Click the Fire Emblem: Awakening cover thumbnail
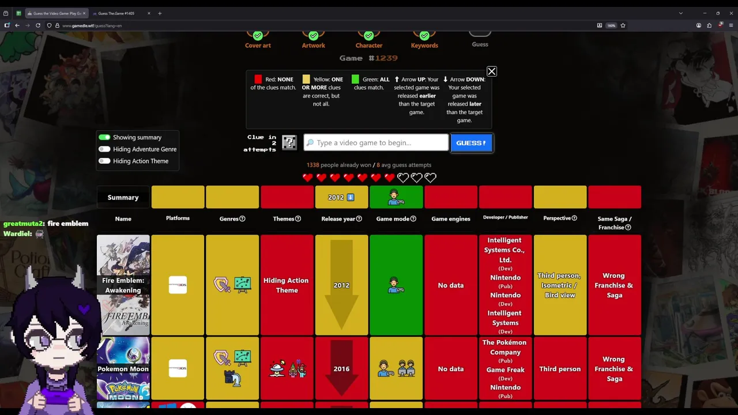Image resolution: width=738 pixels, height=415 pixels. click(123, 285)
